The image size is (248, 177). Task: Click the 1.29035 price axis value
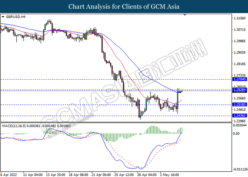click(x=239, y=52)
